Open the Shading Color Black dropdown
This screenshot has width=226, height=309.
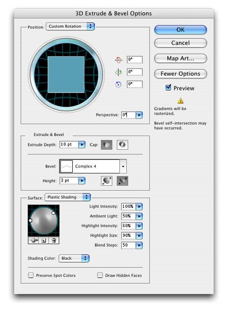[74, 258]
